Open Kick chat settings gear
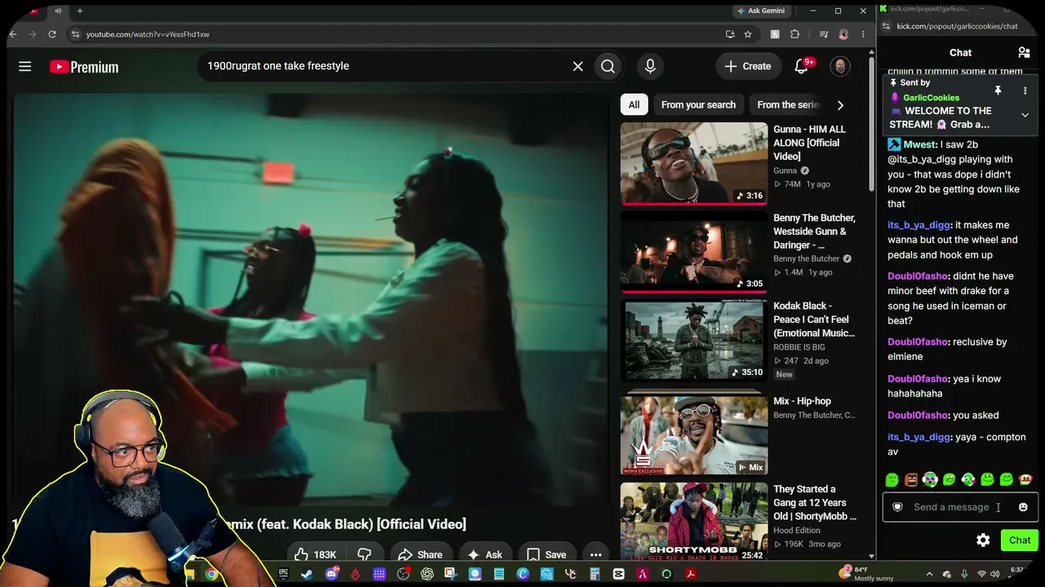 click(x=983, y=541)
